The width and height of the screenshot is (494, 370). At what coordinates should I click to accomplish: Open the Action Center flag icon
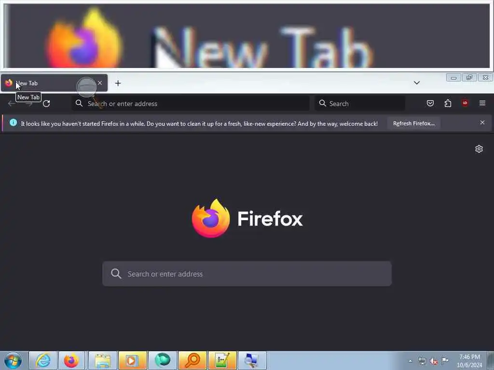445,360
